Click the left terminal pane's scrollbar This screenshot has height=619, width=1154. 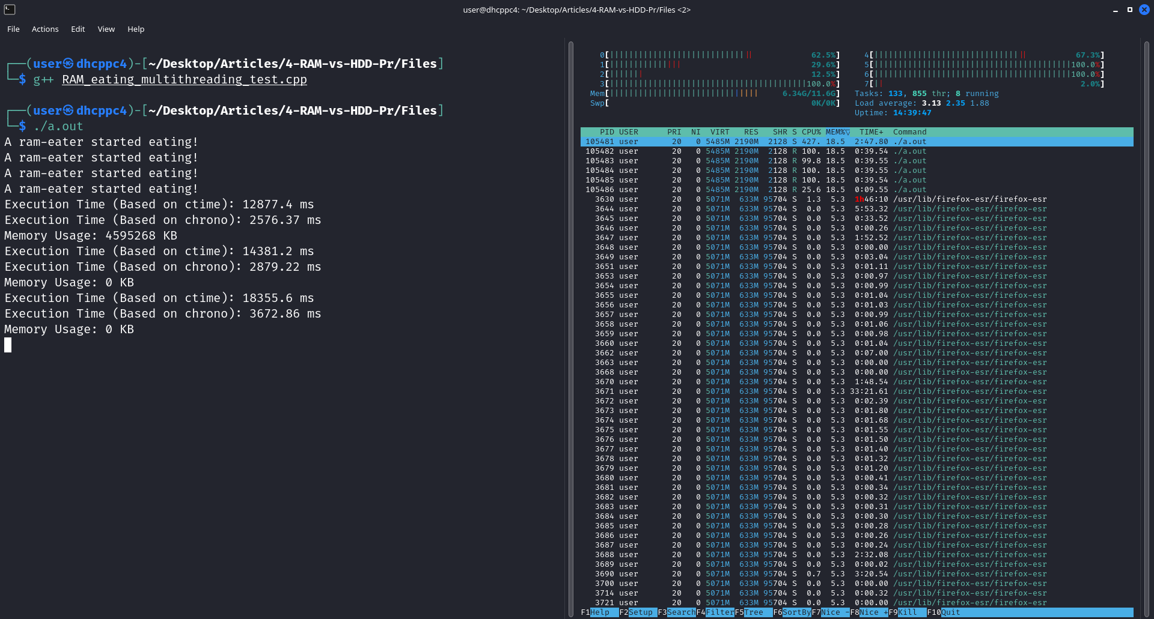tap(570, 329)
